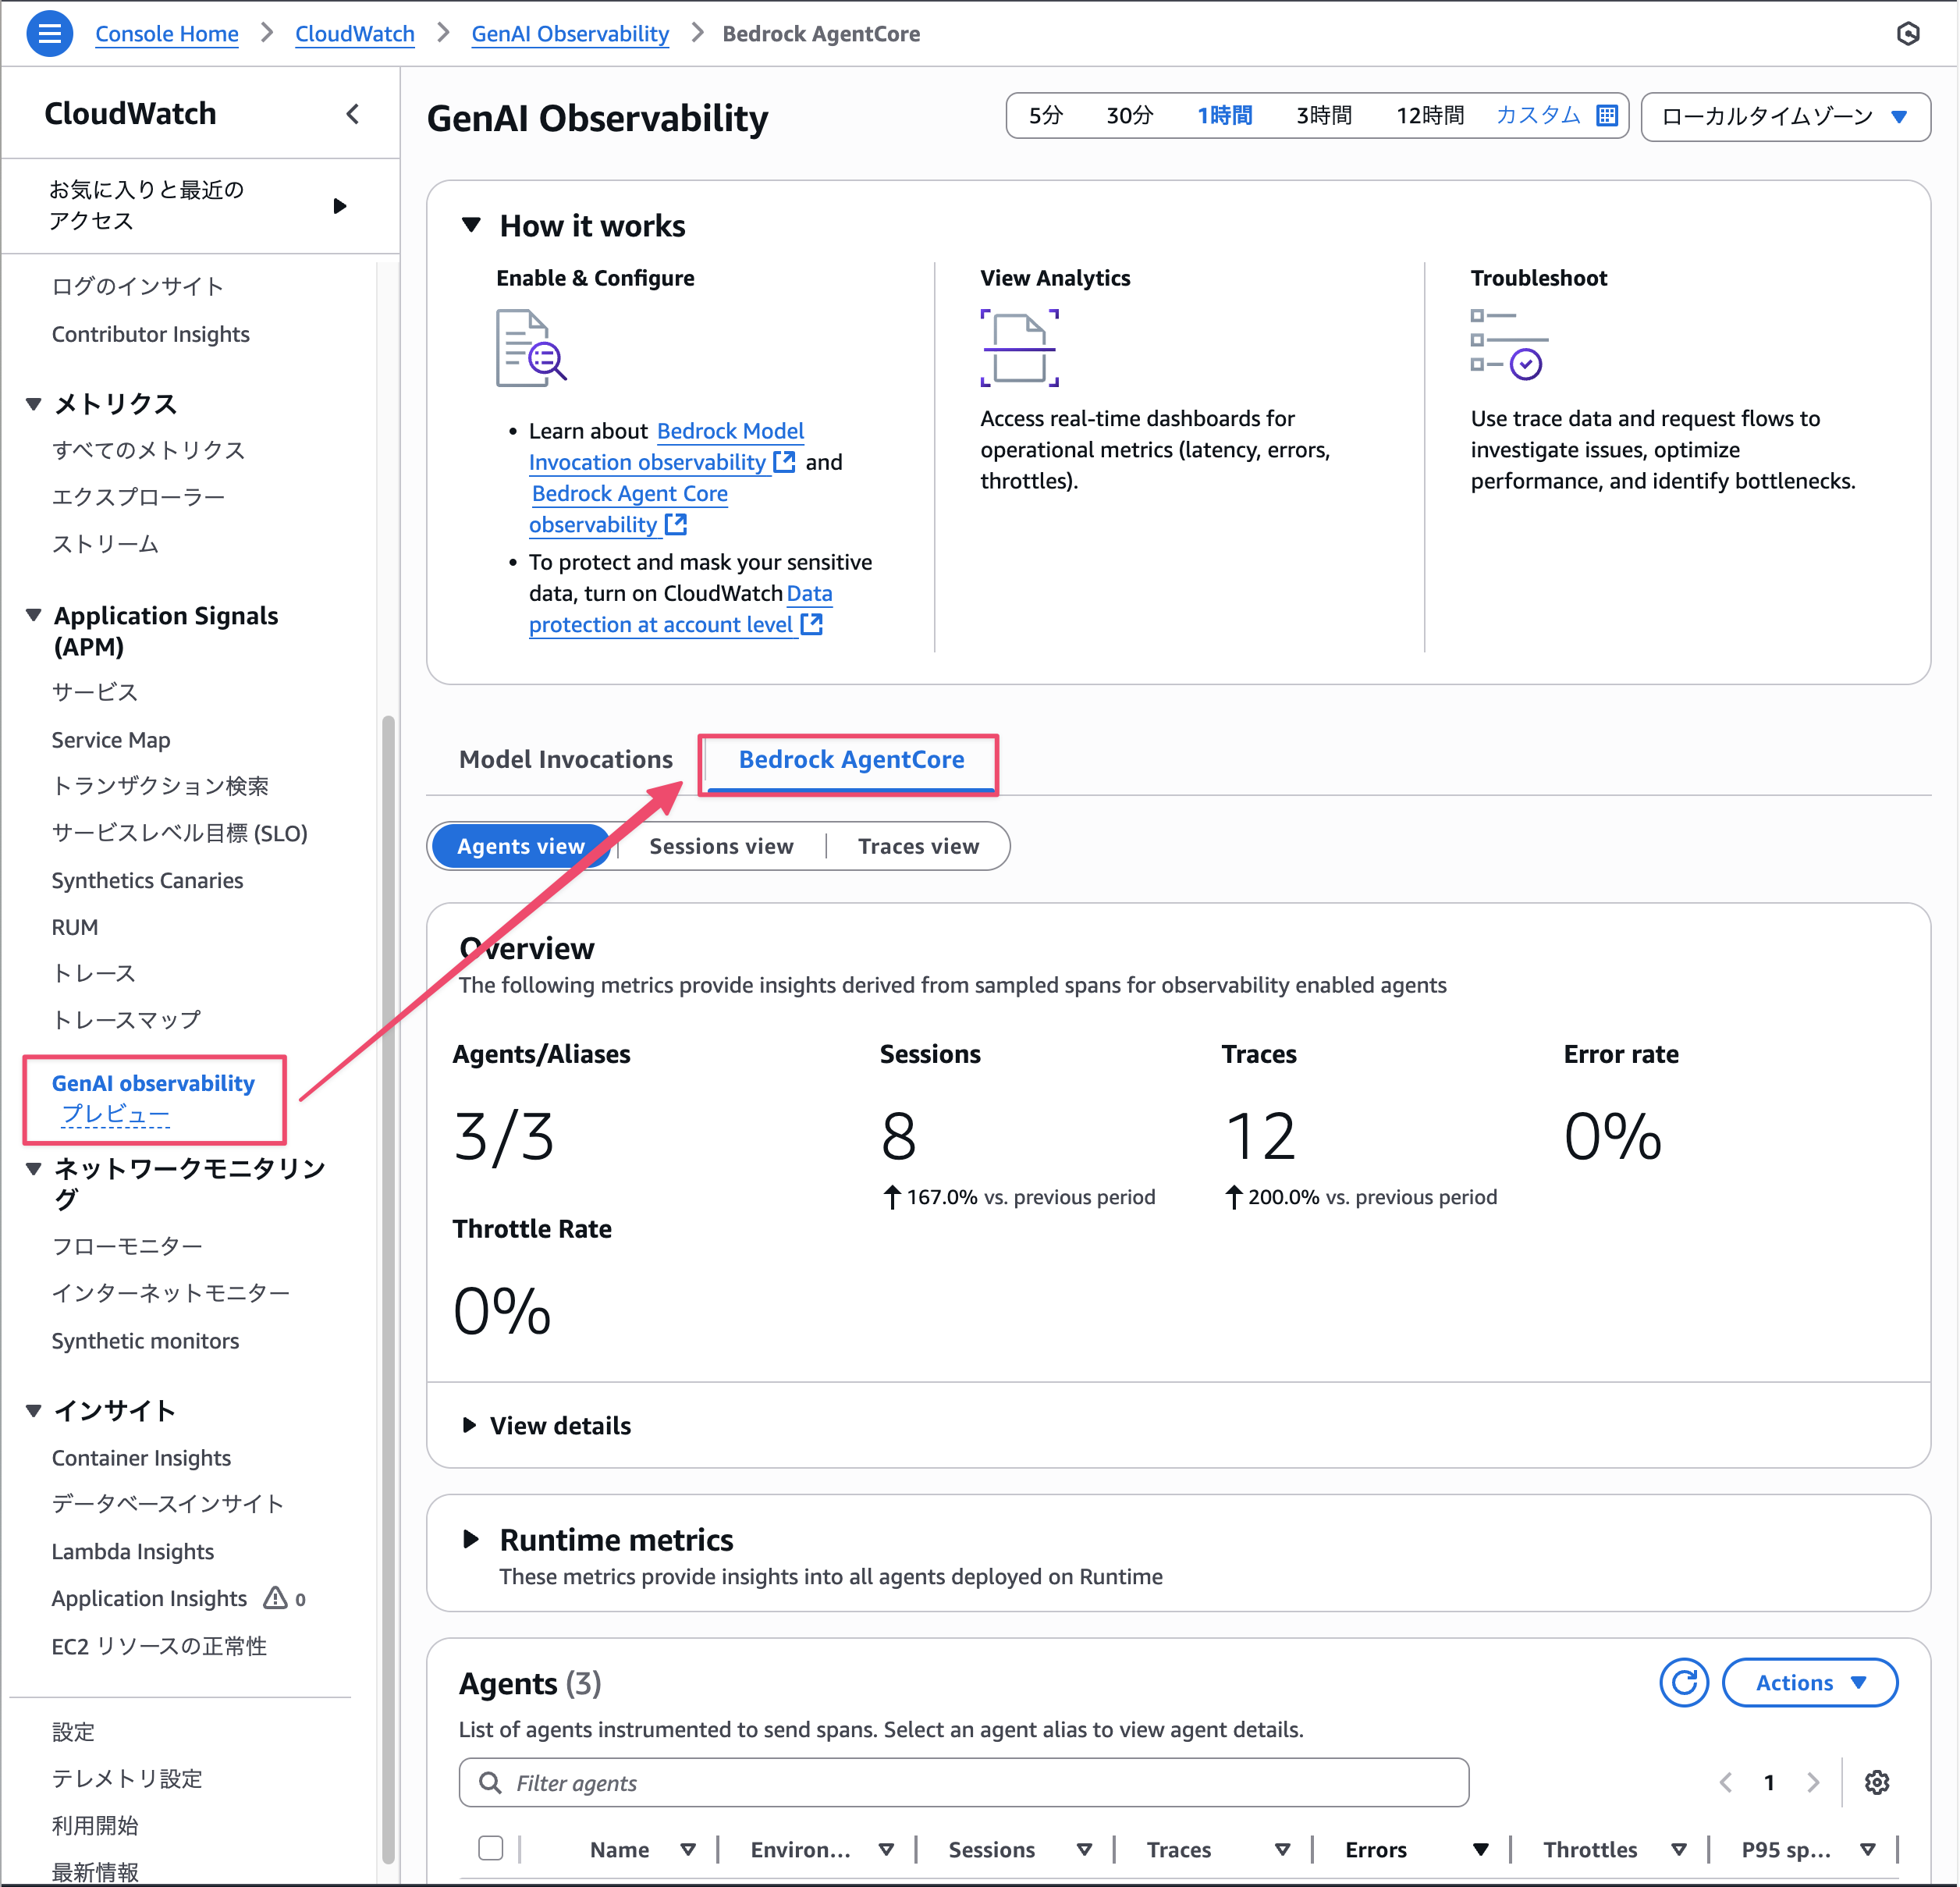The image size is (1960, 1887).
Task: Collapse the CloudWatch sidebar panel
Action: 353,114
